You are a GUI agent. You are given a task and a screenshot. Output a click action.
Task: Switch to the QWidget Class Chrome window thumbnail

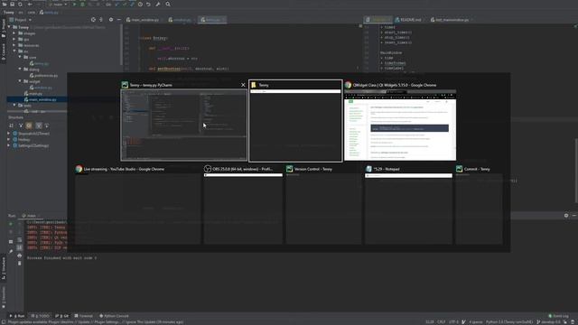point(400,125)
